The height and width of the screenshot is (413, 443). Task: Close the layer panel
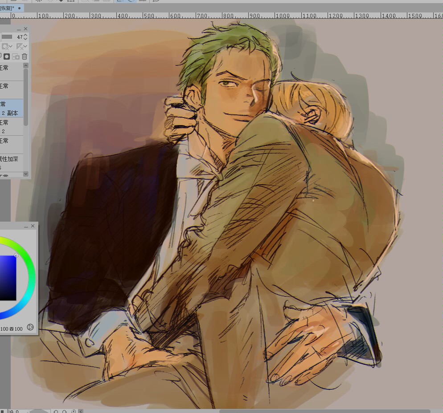pos(26,29)
